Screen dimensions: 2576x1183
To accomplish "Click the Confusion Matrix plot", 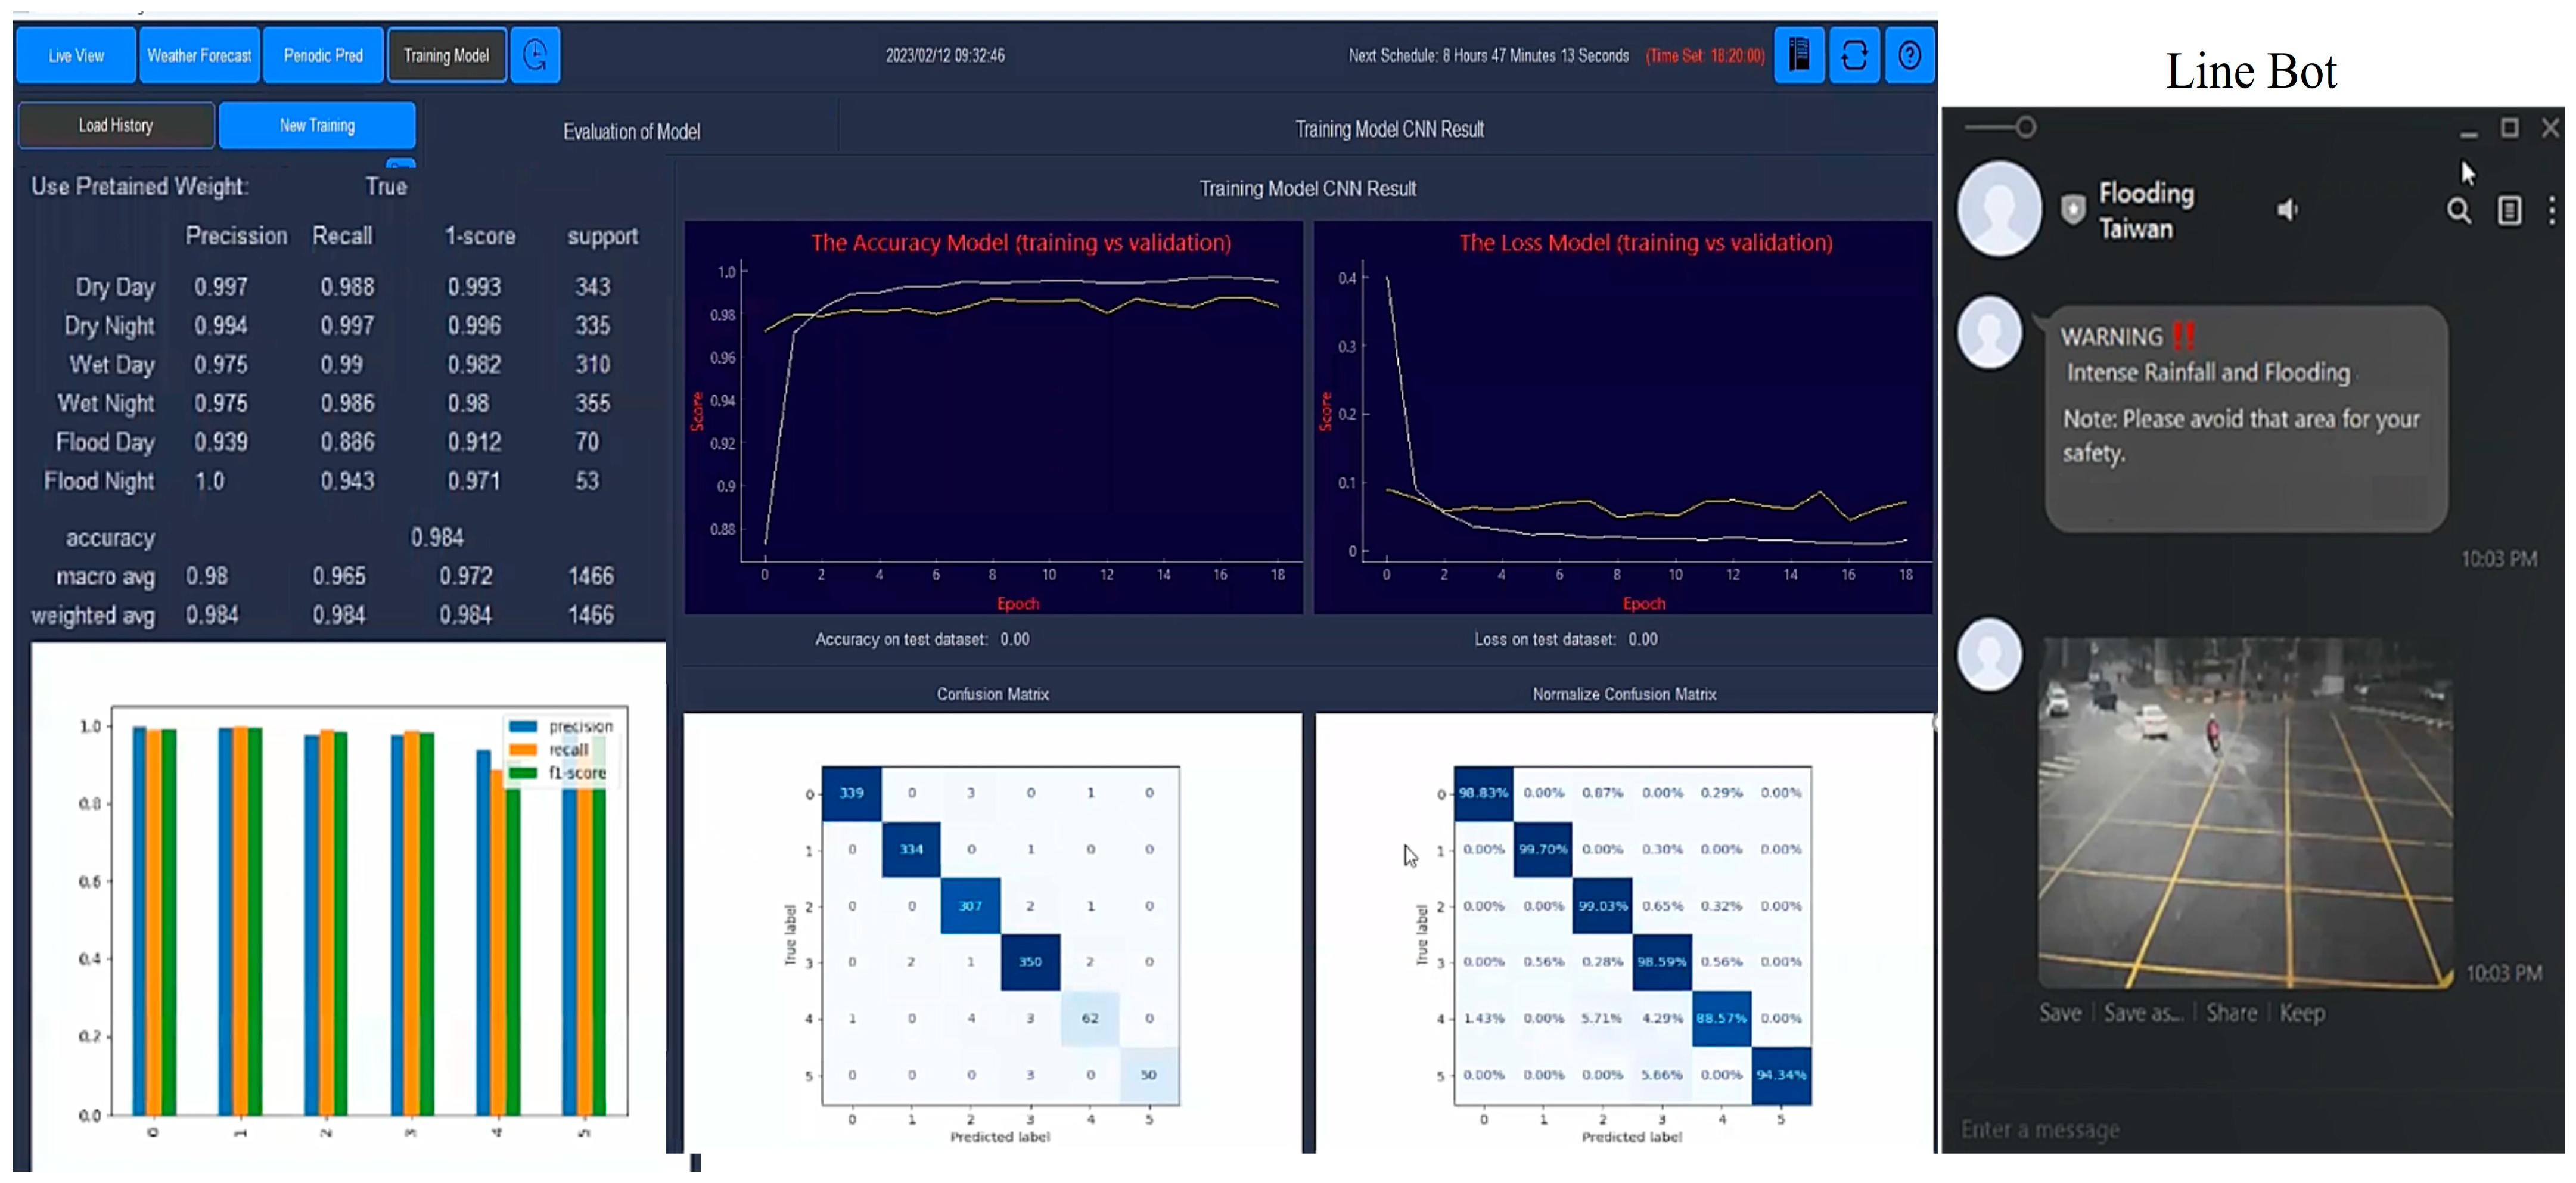I will coord(992,932).
